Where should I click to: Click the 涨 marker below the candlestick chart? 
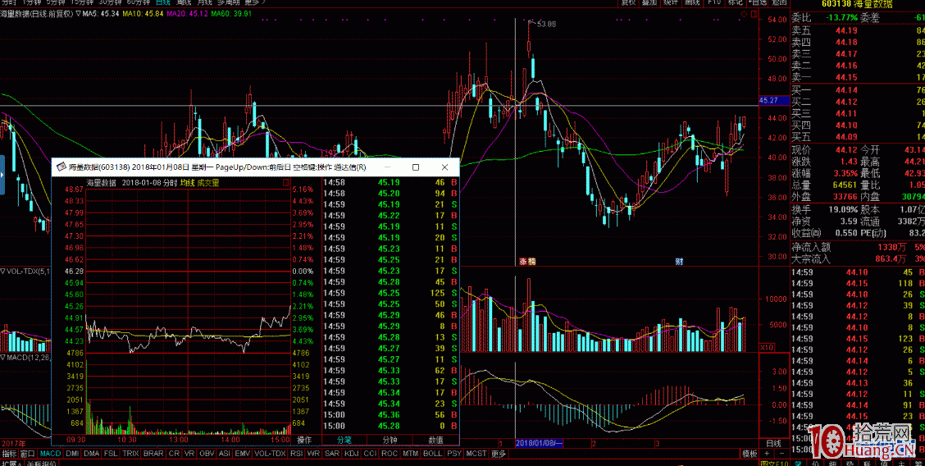pos(522,262)
